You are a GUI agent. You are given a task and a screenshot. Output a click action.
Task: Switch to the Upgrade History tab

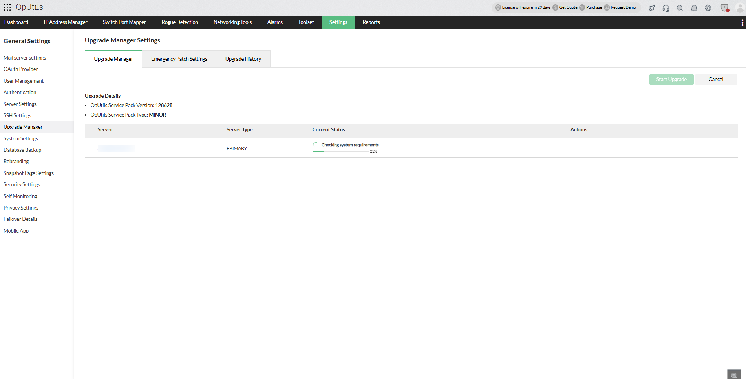coord(243,59)
